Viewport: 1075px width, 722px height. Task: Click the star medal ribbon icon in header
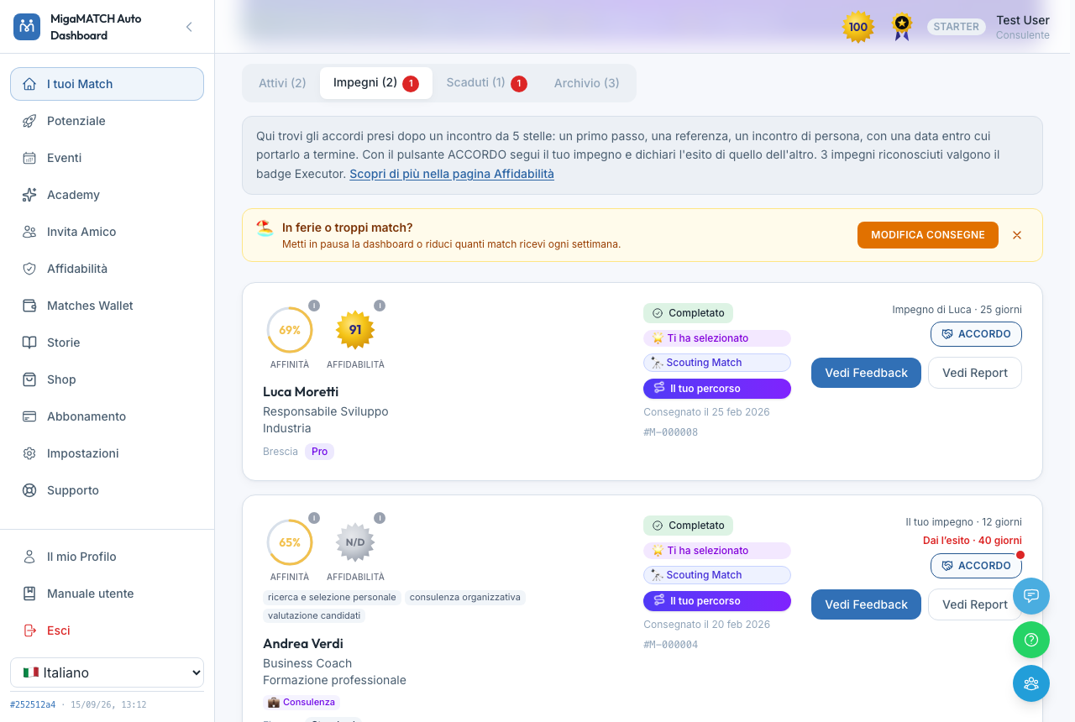902,27
